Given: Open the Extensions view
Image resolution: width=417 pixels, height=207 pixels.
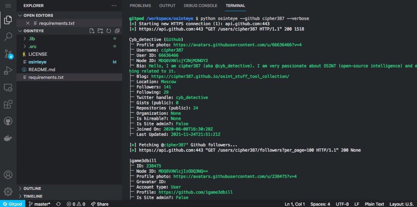Looking at the screenshot, I should (8, 104).
